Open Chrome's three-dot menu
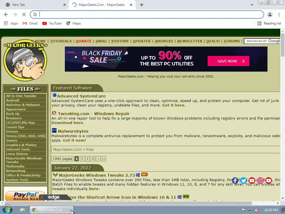This screenshot has height=214, width=285. [279, 14]
